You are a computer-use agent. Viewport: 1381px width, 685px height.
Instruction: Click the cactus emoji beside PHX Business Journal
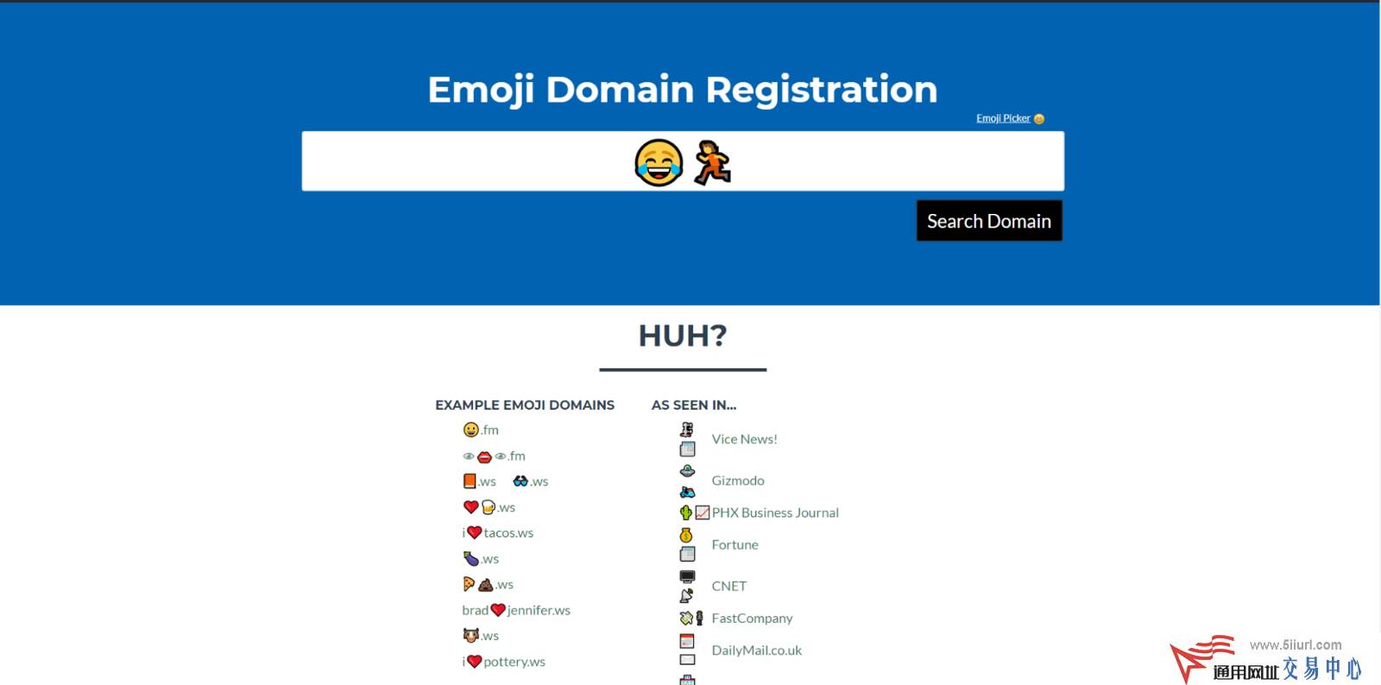(x=686, y=512)
